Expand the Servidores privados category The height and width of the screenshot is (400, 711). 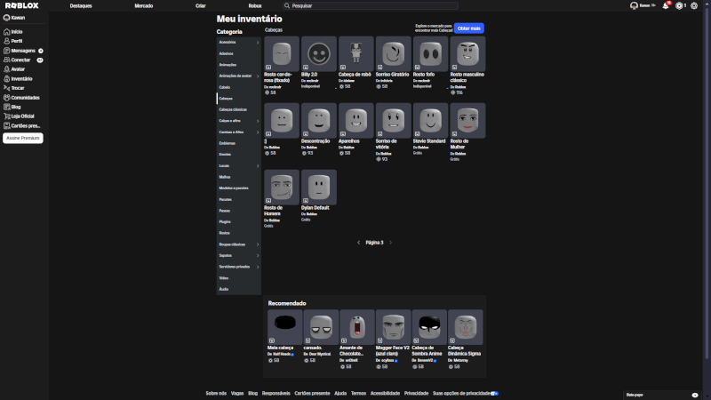pyautogui.click(x=258, y=268)
